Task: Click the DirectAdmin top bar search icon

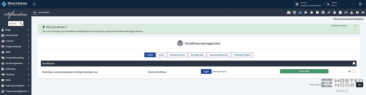Action: click(x=34, y=4)
